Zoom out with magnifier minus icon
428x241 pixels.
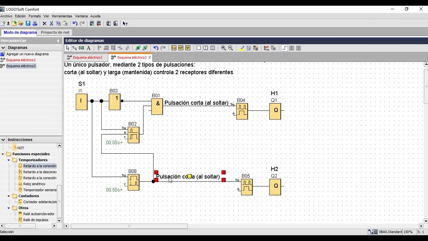[x=230, y=48]
